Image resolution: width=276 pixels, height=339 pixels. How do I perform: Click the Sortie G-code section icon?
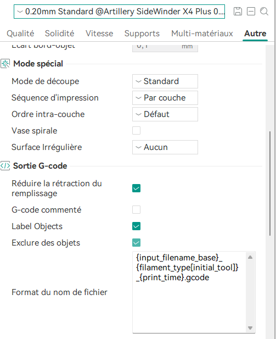(5, 166)
